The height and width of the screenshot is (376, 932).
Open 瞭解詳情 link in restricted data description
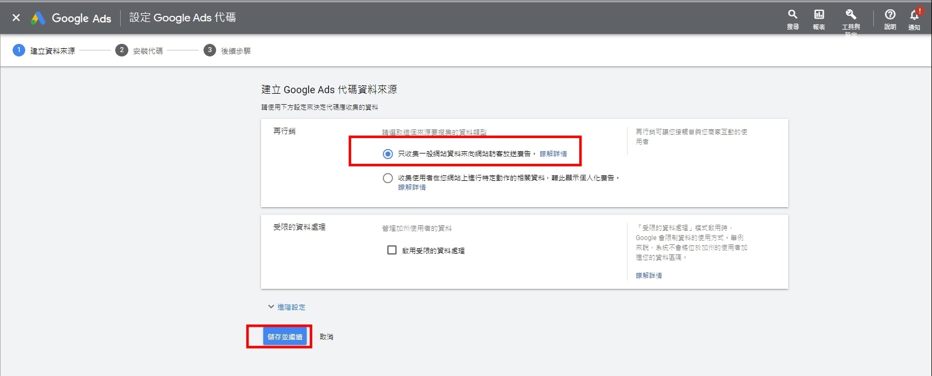[649, 276]
